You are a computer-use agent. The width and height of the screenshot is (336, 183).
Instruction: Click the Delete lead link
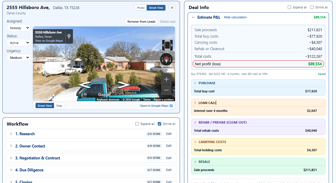point(168,22)
